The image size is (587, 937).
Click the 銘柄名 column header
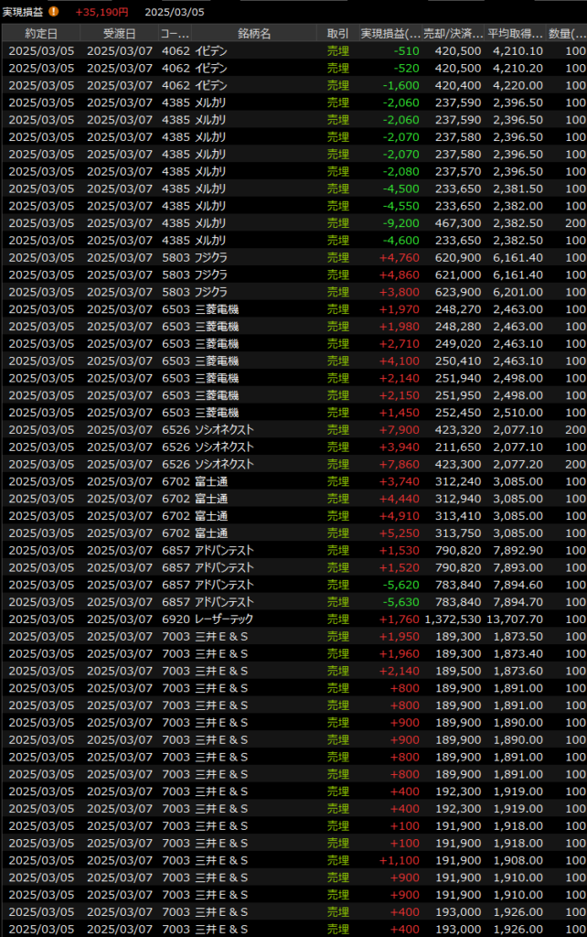tap(254, 33)
